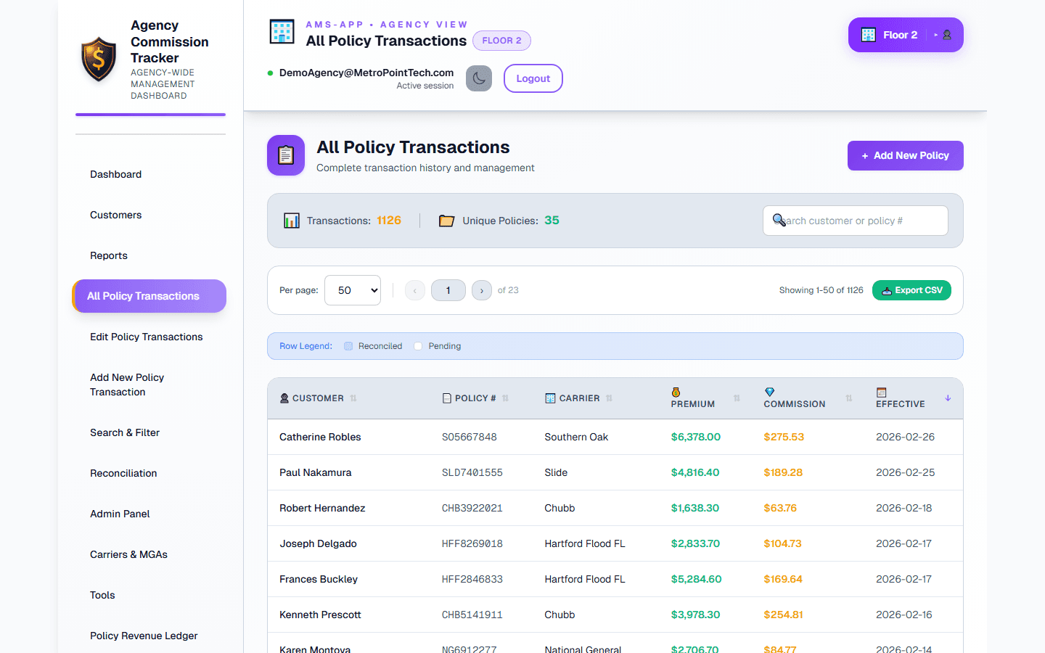1045x653 pixels.
Task: Open the Reconciliation section in the sidebar
Action: (123, 473)
